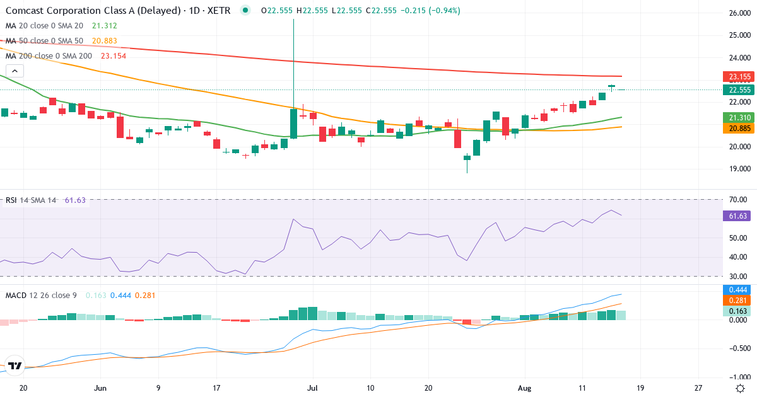Screen dimensions: 757x397
Task: Click the 30.00 label on the RSI axis
Action: tap(738, 276)
